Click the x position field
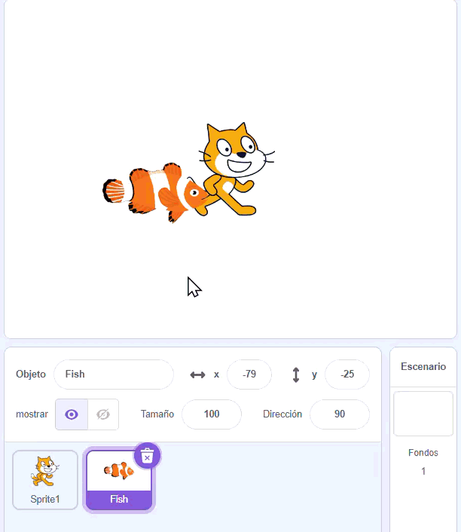461x532 pixels. 249,375
